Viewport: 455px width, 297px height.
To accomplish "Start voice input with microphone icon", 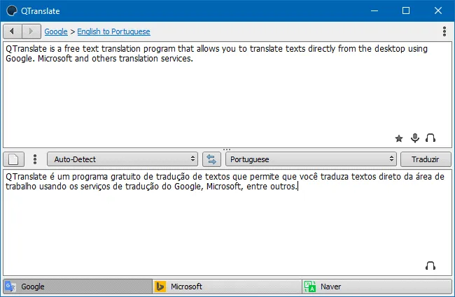I will [415, 138].
